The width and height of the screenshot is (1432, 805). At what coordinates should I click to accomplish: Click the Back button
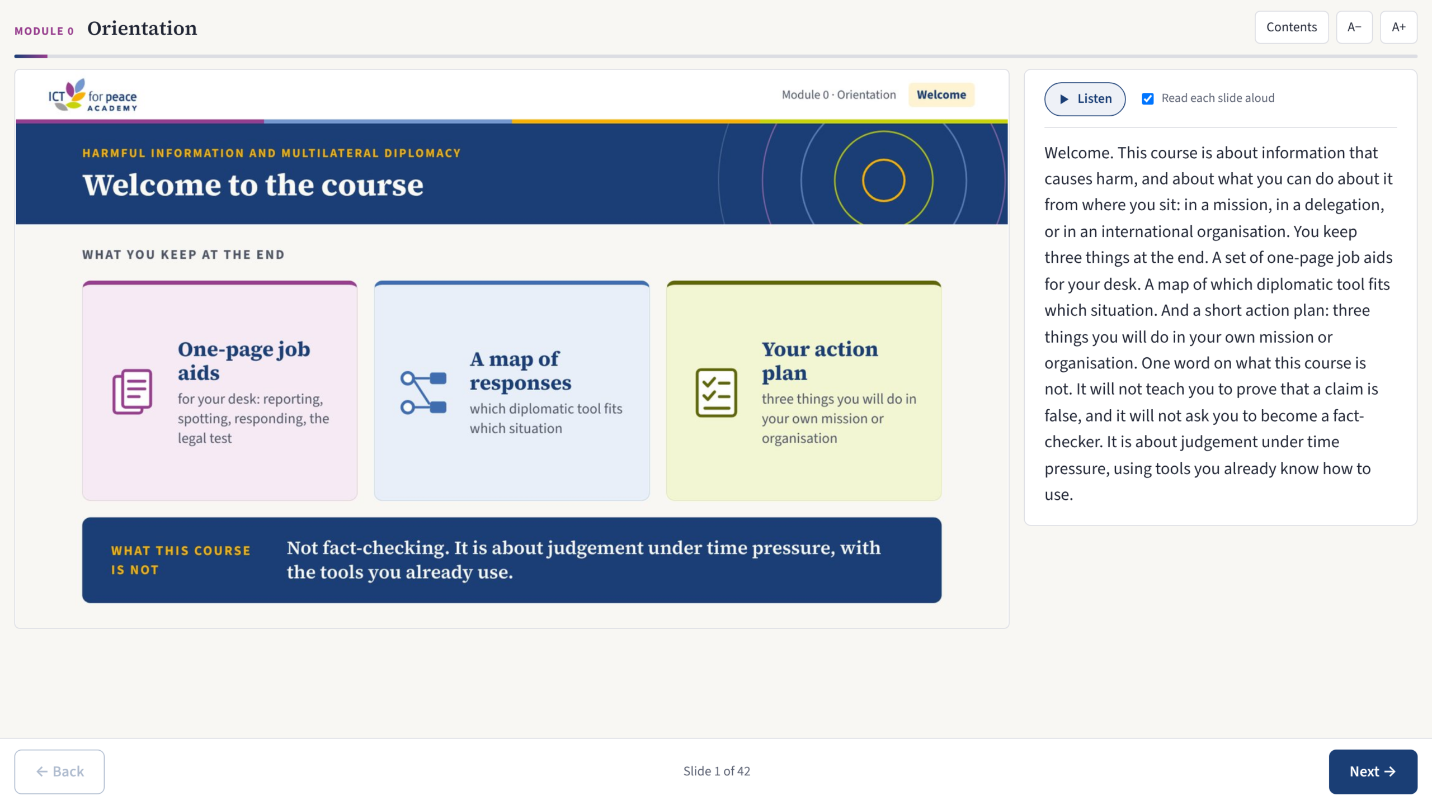(59, 771)
